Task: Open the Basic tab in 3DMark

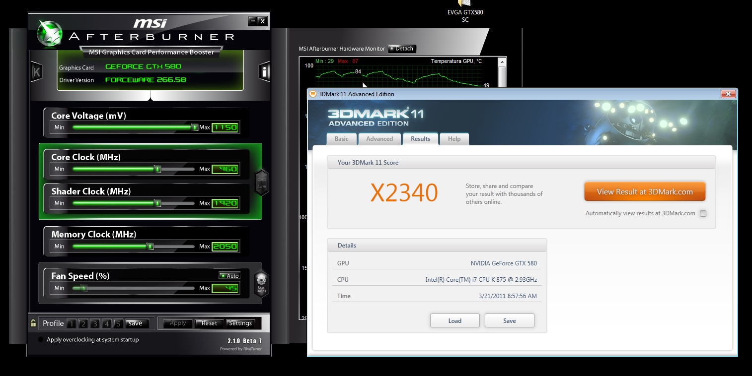Action: [342, 139]
